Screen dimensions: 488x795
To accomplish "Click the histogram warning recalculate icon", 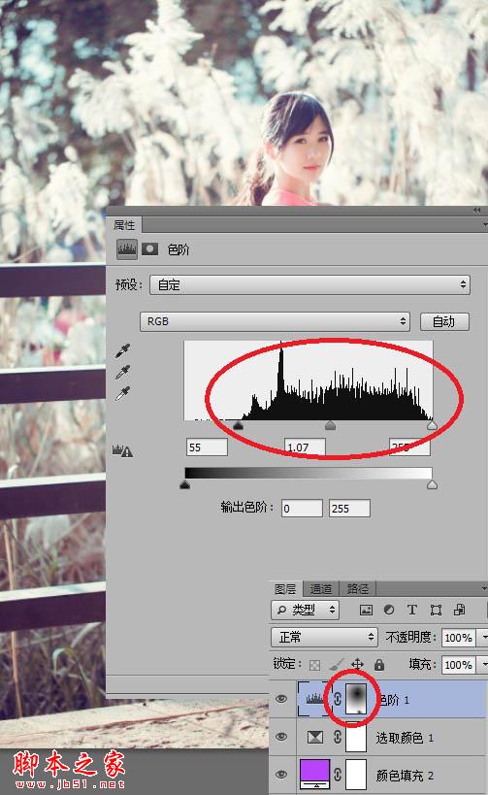I will pyautogui.click(x=122, y=450).
